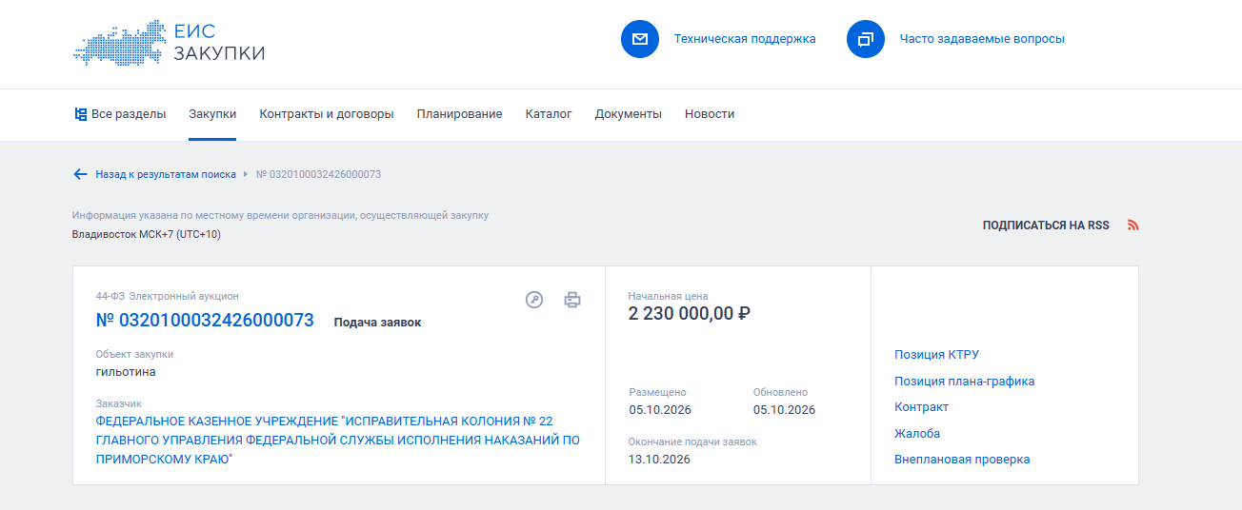Open the Жалоба link
Screen dimensions: 1242x510
[917, 434]
